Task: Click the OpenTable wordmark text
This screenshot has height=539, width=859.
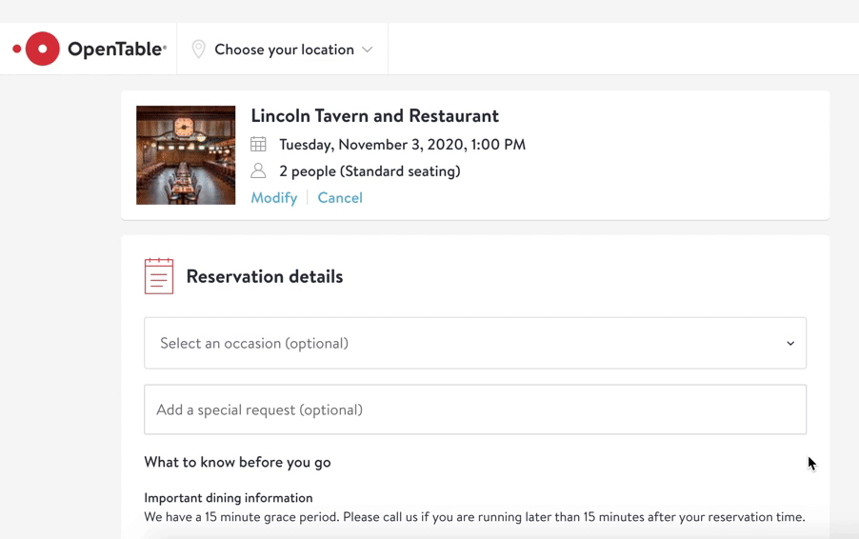Action: coord(116,50)
